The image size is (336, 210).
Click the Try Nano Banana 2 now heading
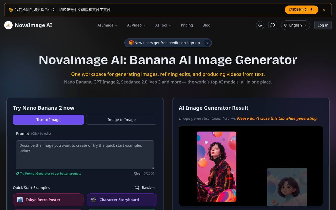(x=44, y=108)
